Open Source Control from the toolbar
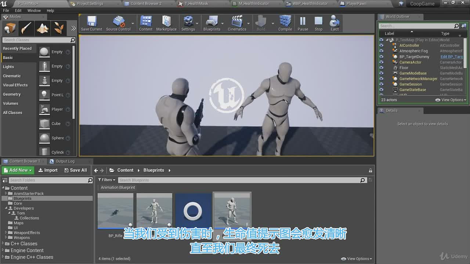This screenshot has width=470, height=264. [118, 23]
